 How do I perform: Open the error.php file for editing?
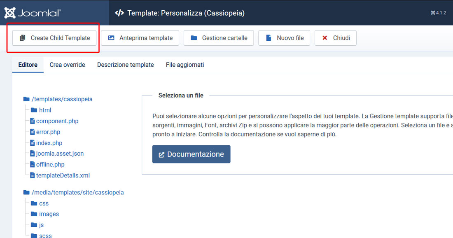tap(47, 132)
